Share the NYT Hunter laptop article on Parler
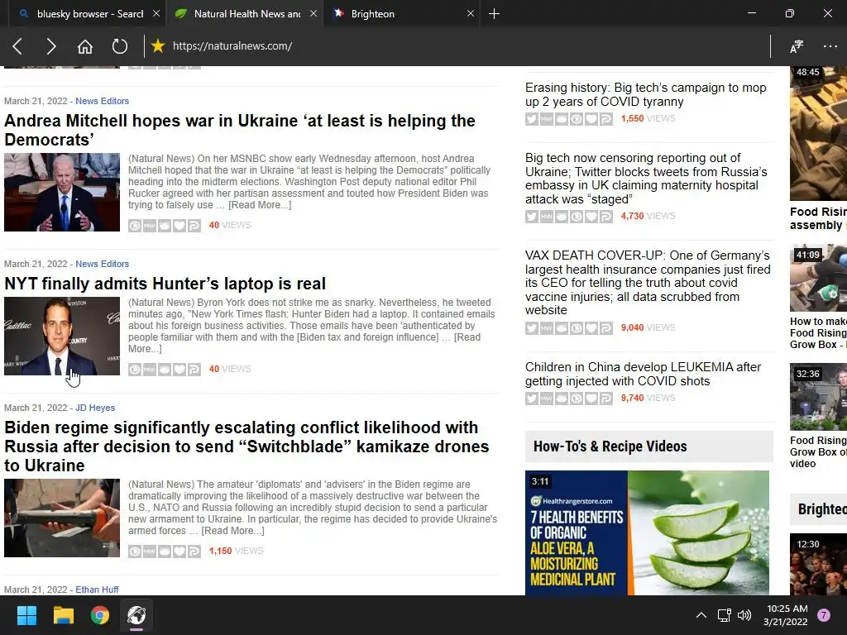The image size is (847, 635). pyautogui.click(x=194, y=370)
